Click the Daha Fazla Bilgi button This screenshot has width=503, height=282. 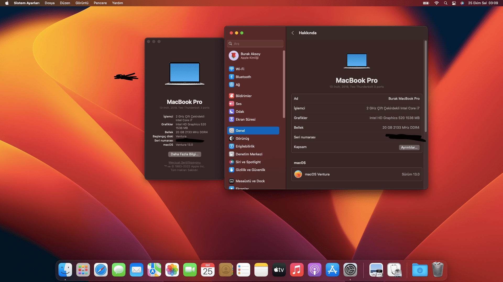pyautogui.click(x=184, y=154)
